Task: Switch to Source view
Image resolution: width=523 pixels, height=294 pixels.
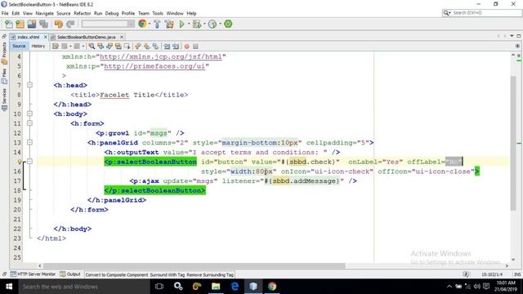Action: point(19,47)
